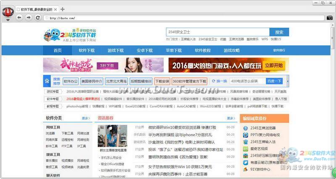Click the site search box containing 2345安全卫士
Screen dimensions: 336x179
pyautogui.click(x=218, y=32)
